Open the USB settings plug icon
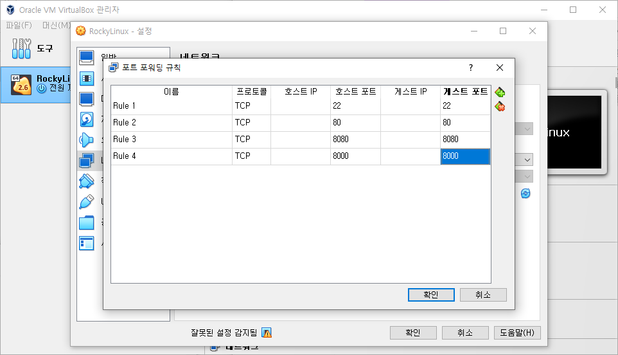618x355 pixels. click(86, 202)
